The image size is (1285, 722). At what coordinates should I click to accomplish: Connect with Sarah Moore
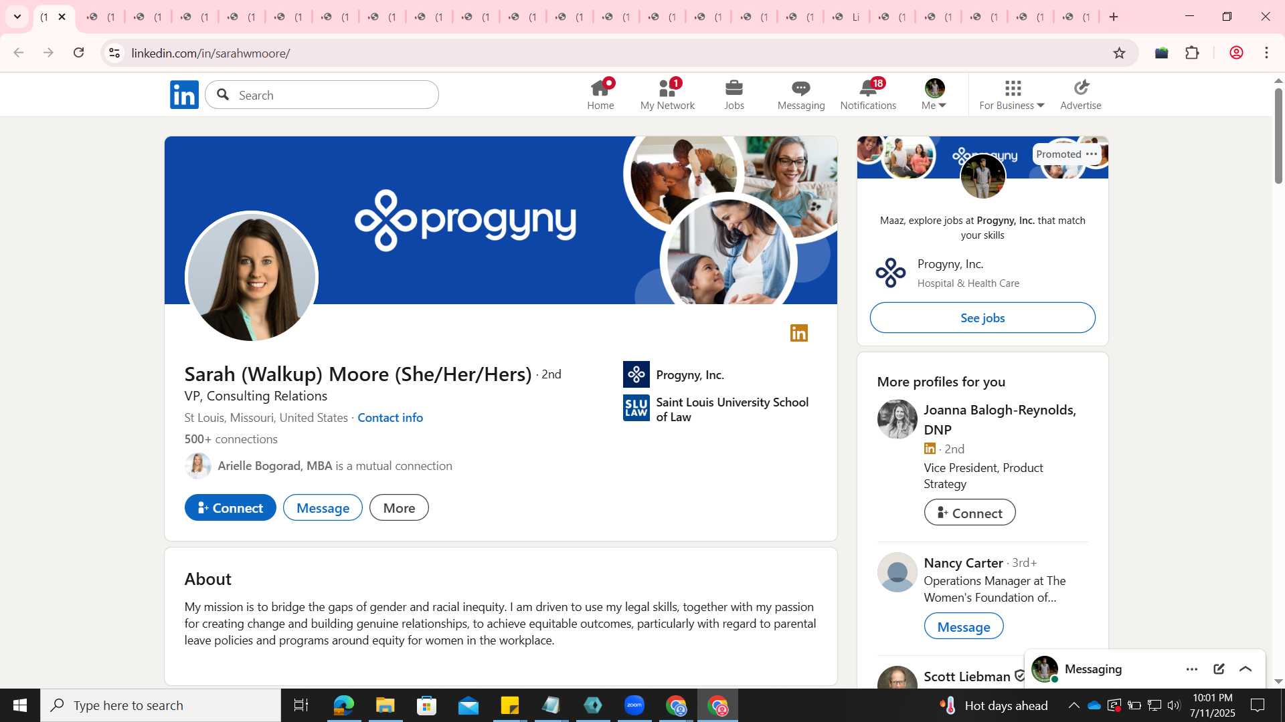pos(230,507)
